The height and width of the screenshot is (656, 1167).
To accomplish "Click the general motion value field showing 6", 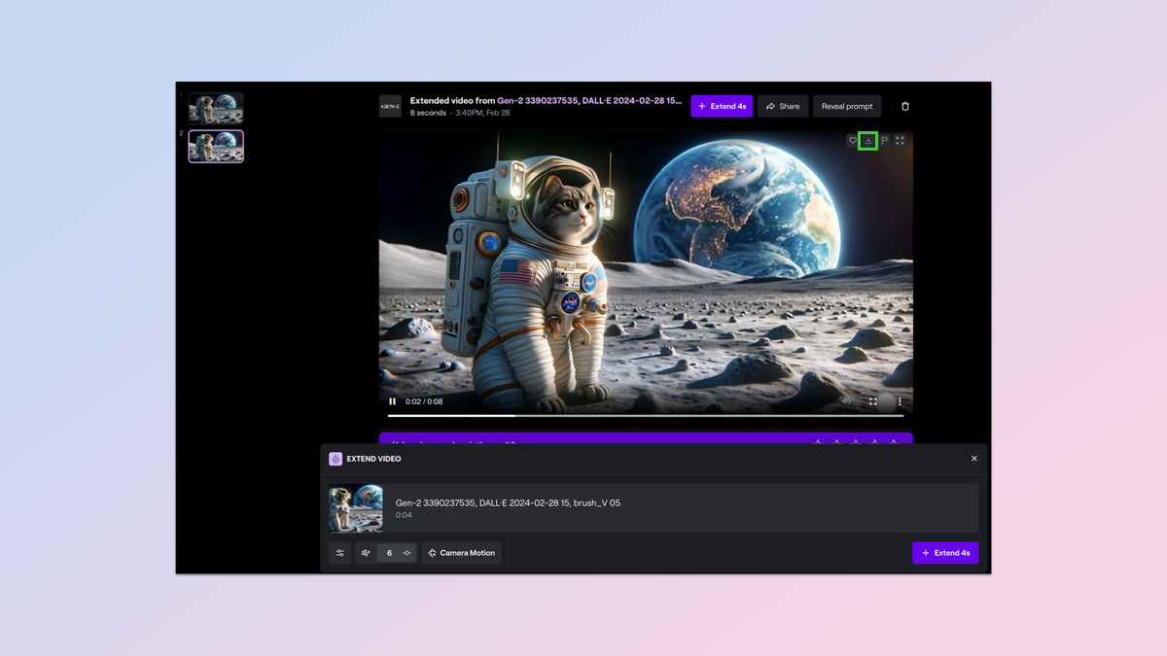I will point(390,553).
